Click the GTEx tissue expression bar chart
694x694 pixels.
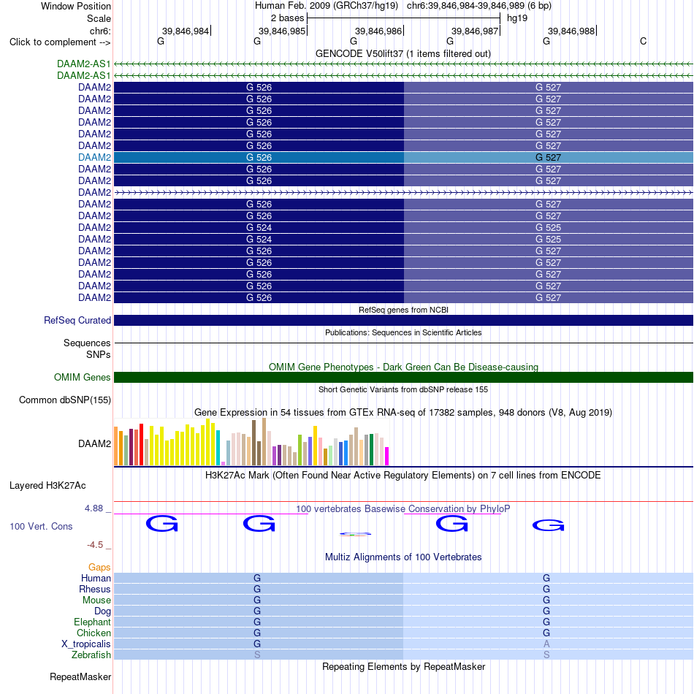[251, 442]
